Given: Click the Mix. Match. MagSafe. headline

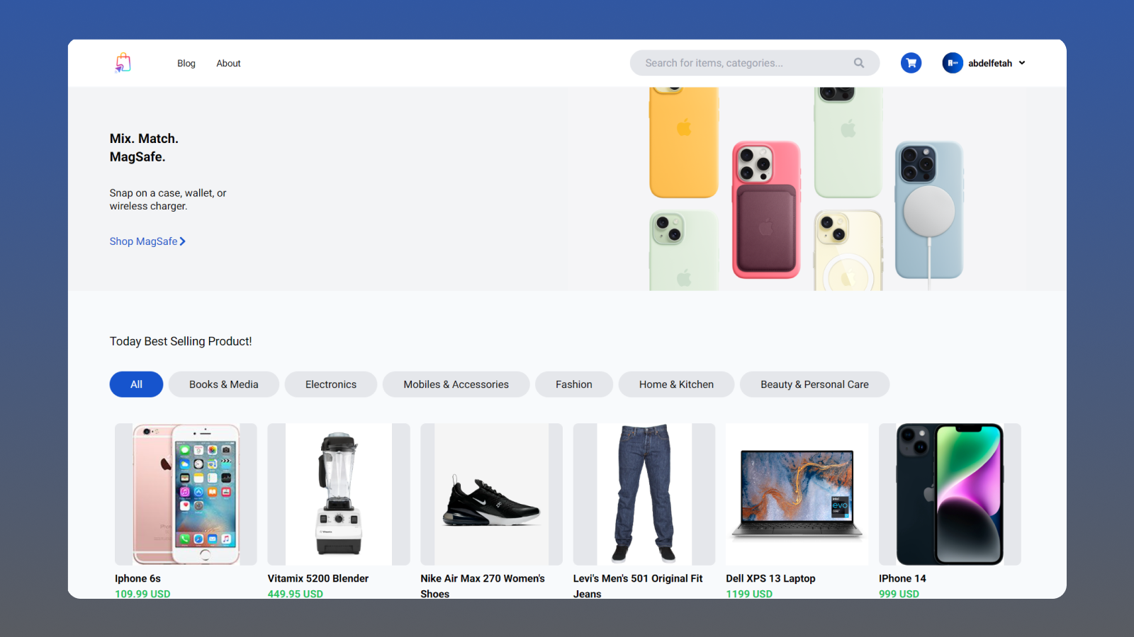Looking at the screenshot, I should 144,147.
